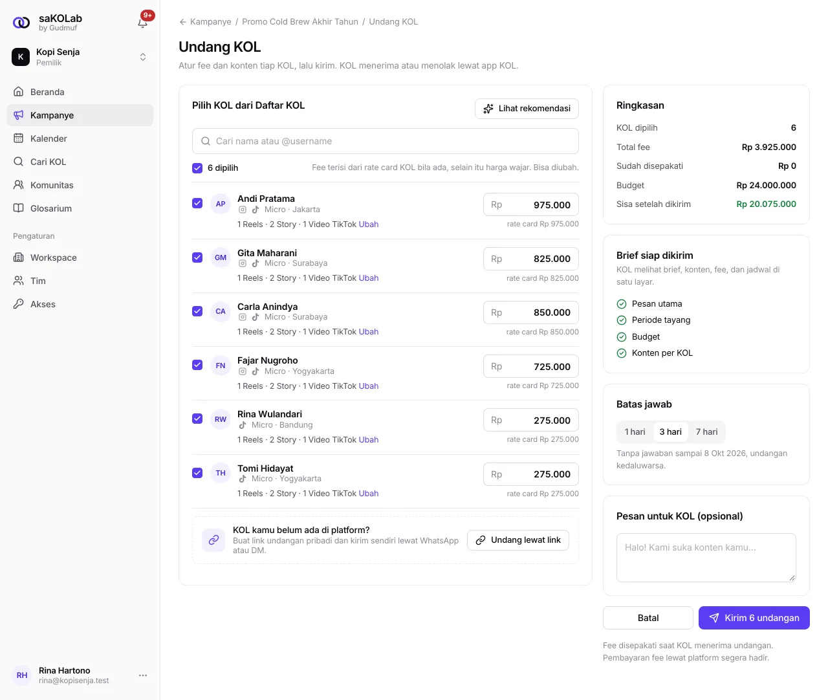Open Rina Hartono user options menu
Image resolution: width=828 pixels, height=700 pixels.
tap(143, 675)
